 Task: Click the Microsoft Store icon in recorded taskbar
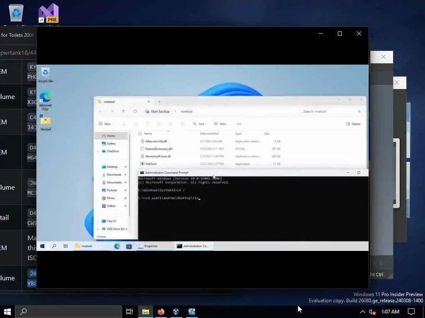129,246
